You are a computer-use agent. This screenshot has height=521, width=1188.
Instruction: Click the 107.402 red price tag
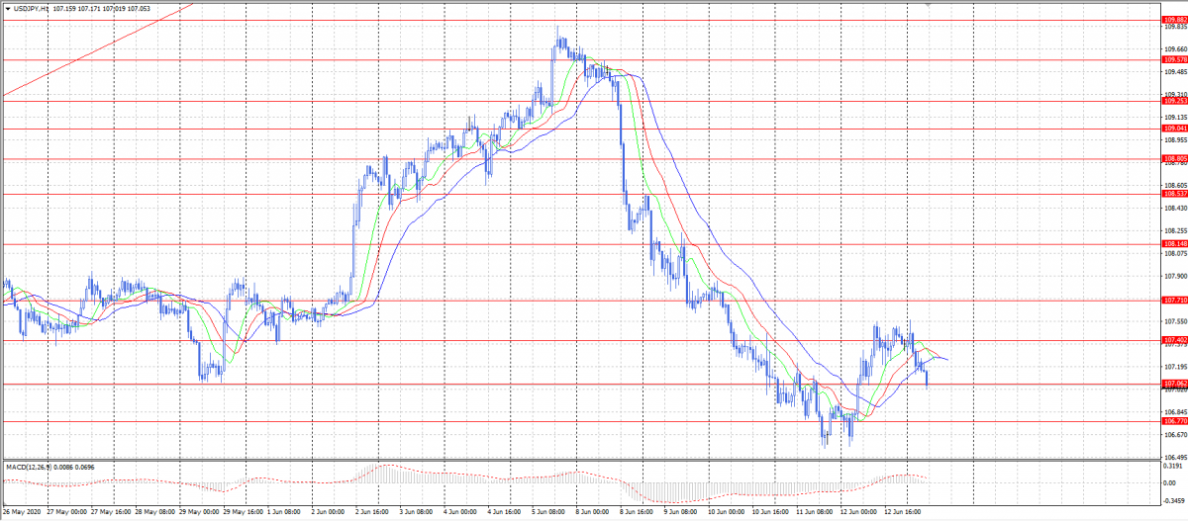pos(1175,340)
